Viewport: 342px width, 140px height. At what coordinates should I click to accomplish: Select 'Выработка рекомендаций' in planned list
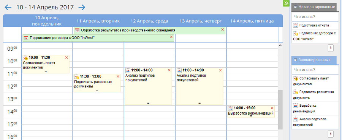click(x=315, y=108)
